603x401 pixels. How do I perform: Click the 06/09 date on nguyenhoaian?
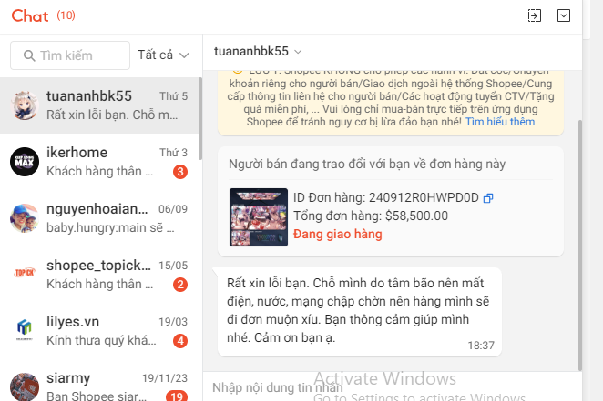click(173, 209)
